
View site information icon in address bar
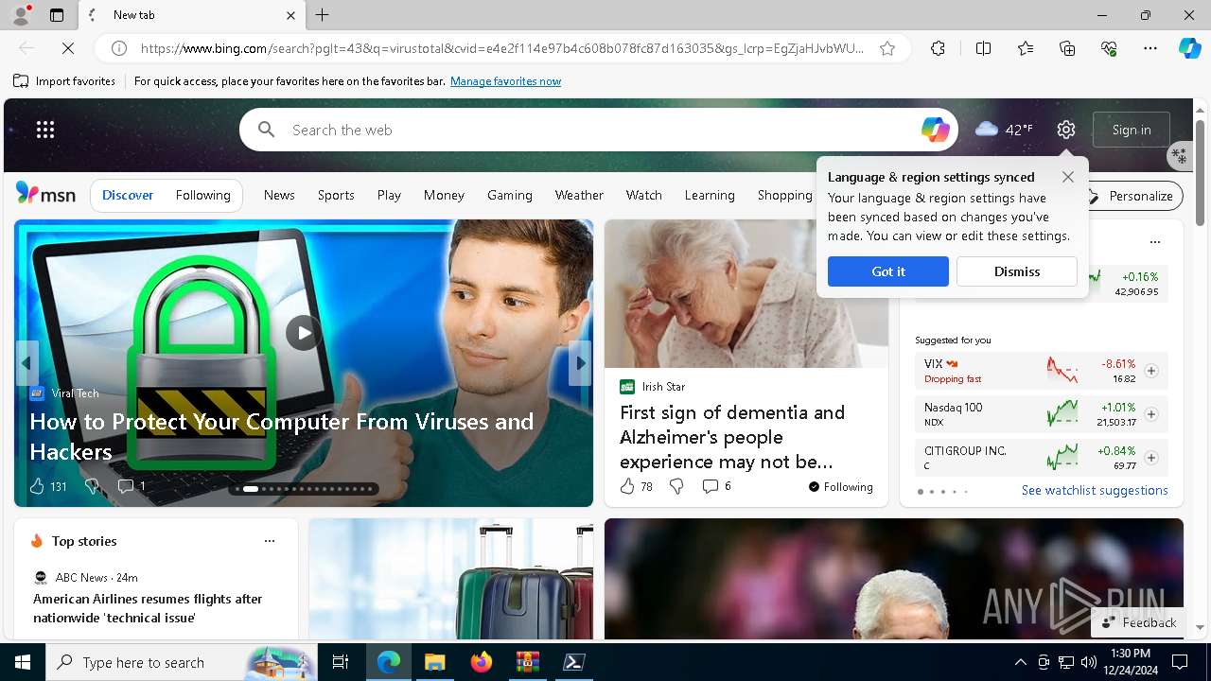coord(119,48)
